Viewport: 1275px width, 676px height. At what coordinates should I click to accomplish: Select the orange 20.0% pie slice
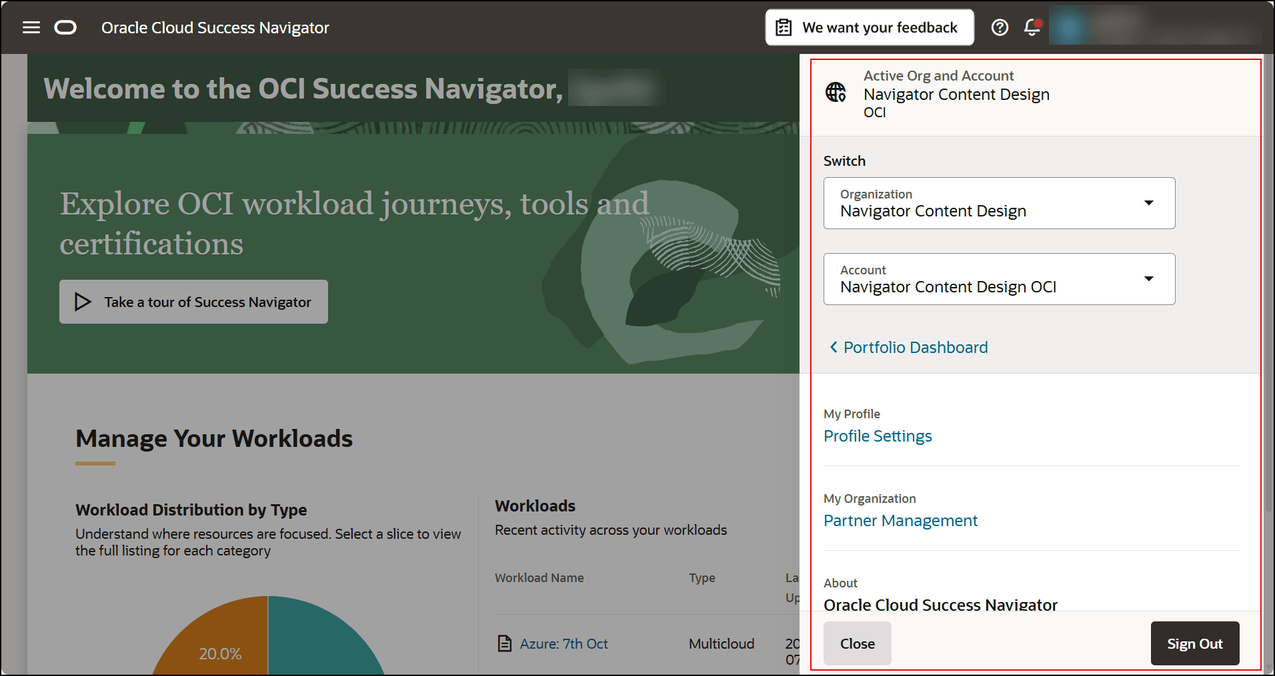pyautogui.click(x=220, y=643)
